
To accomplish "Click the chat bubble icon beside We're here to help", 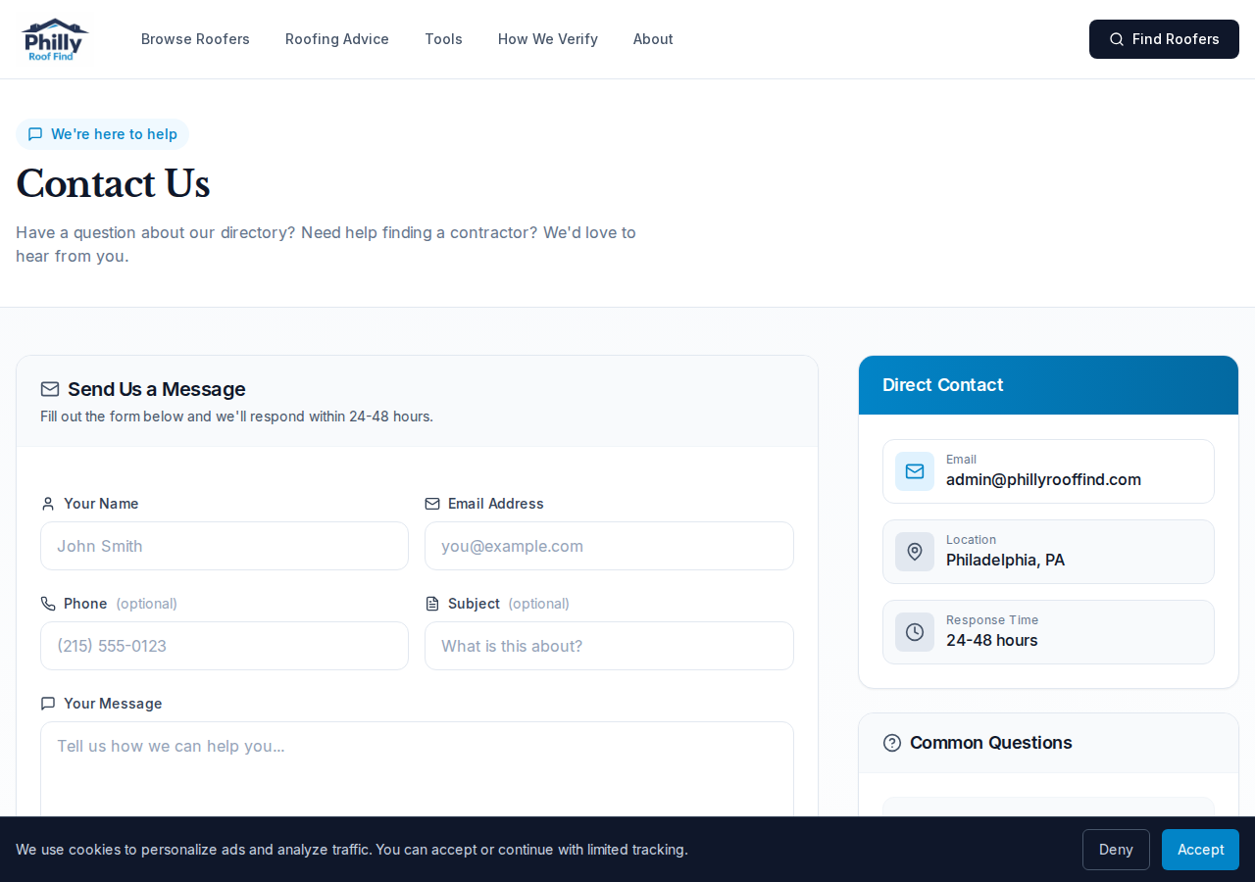I will [35, 134].
